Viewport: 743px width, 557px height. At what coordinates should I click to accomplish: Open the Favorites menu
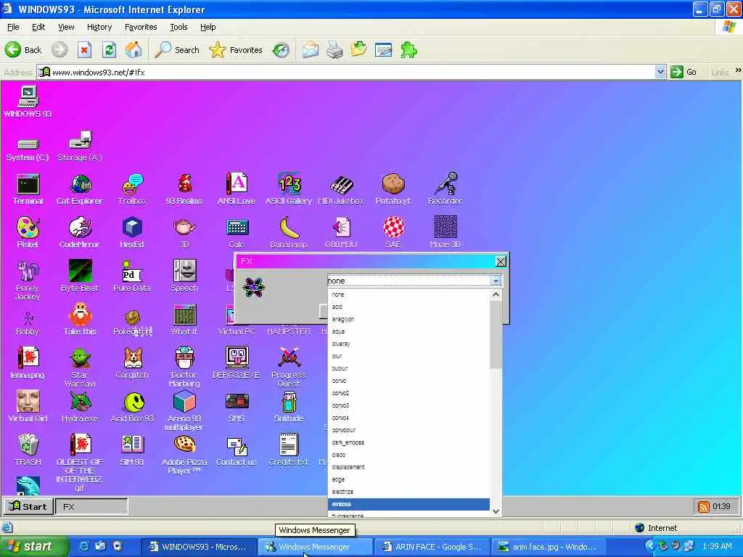[141, 27]
